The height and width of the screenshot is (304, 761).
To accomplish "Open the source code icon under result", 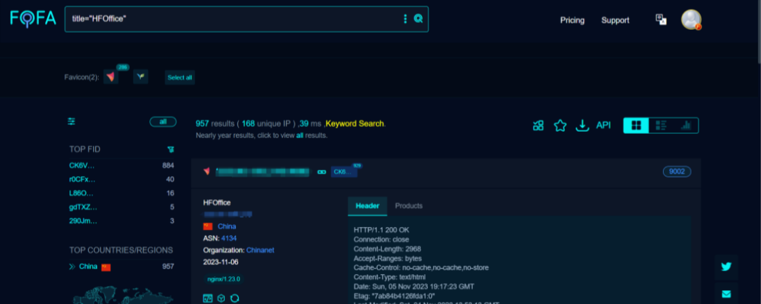I will (x=208, y=298).
